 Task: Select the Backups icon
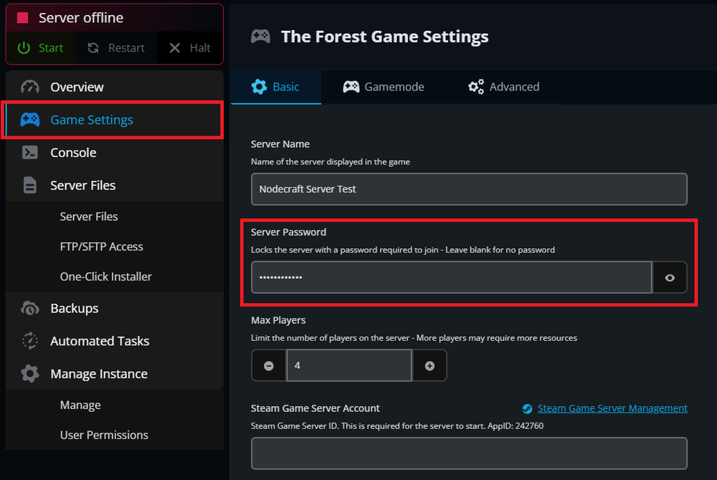pos(29,308)
